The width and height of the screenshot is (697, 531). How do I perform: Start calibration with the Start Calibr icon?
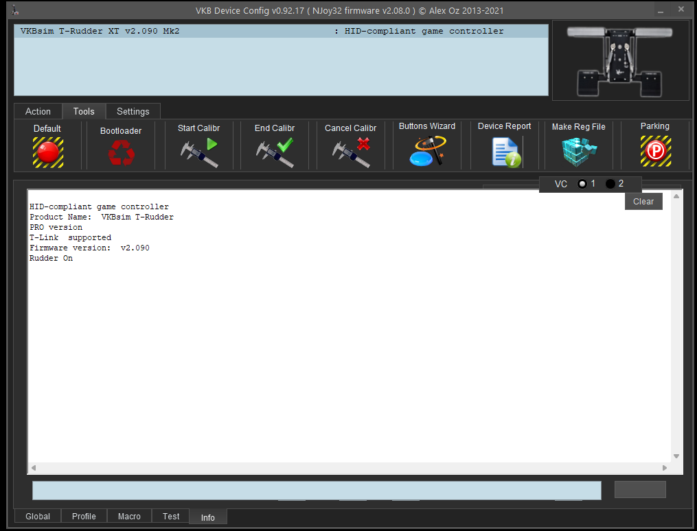click(198, 152)
